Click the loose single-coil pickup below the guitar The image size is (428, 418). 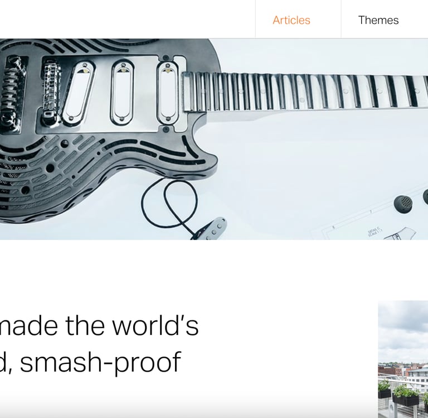point(209,229)
